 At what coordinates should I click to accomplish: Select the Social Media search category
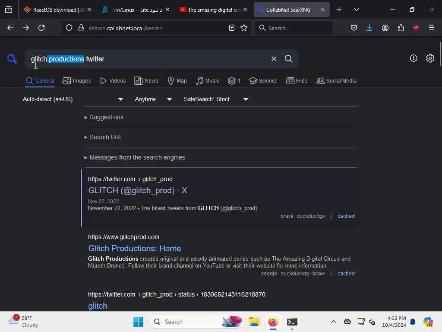(x=336, y=81)
